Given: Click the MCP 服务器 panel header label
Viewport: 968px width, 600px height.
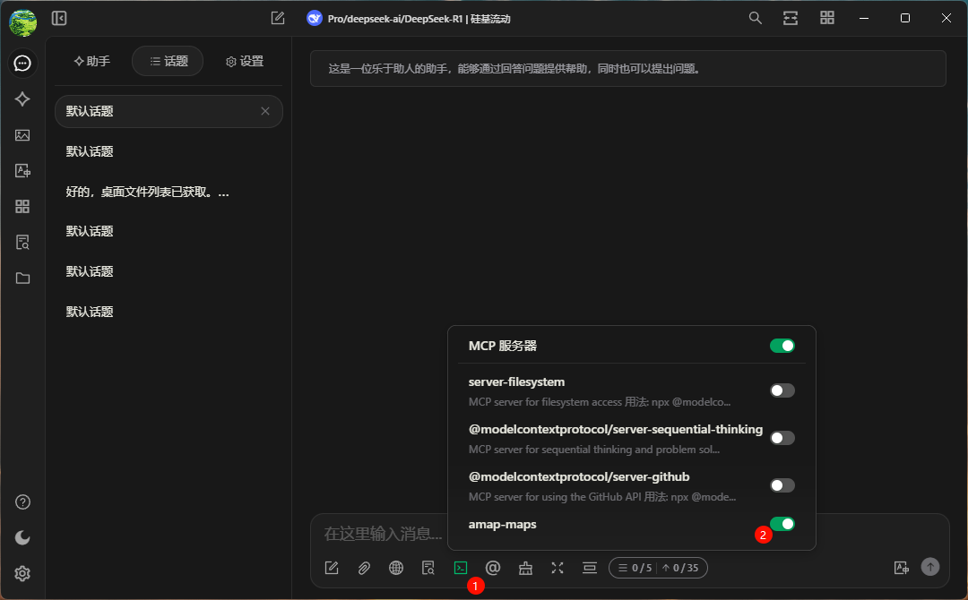Looking at the screenshot, I should (x=503, y=346).
